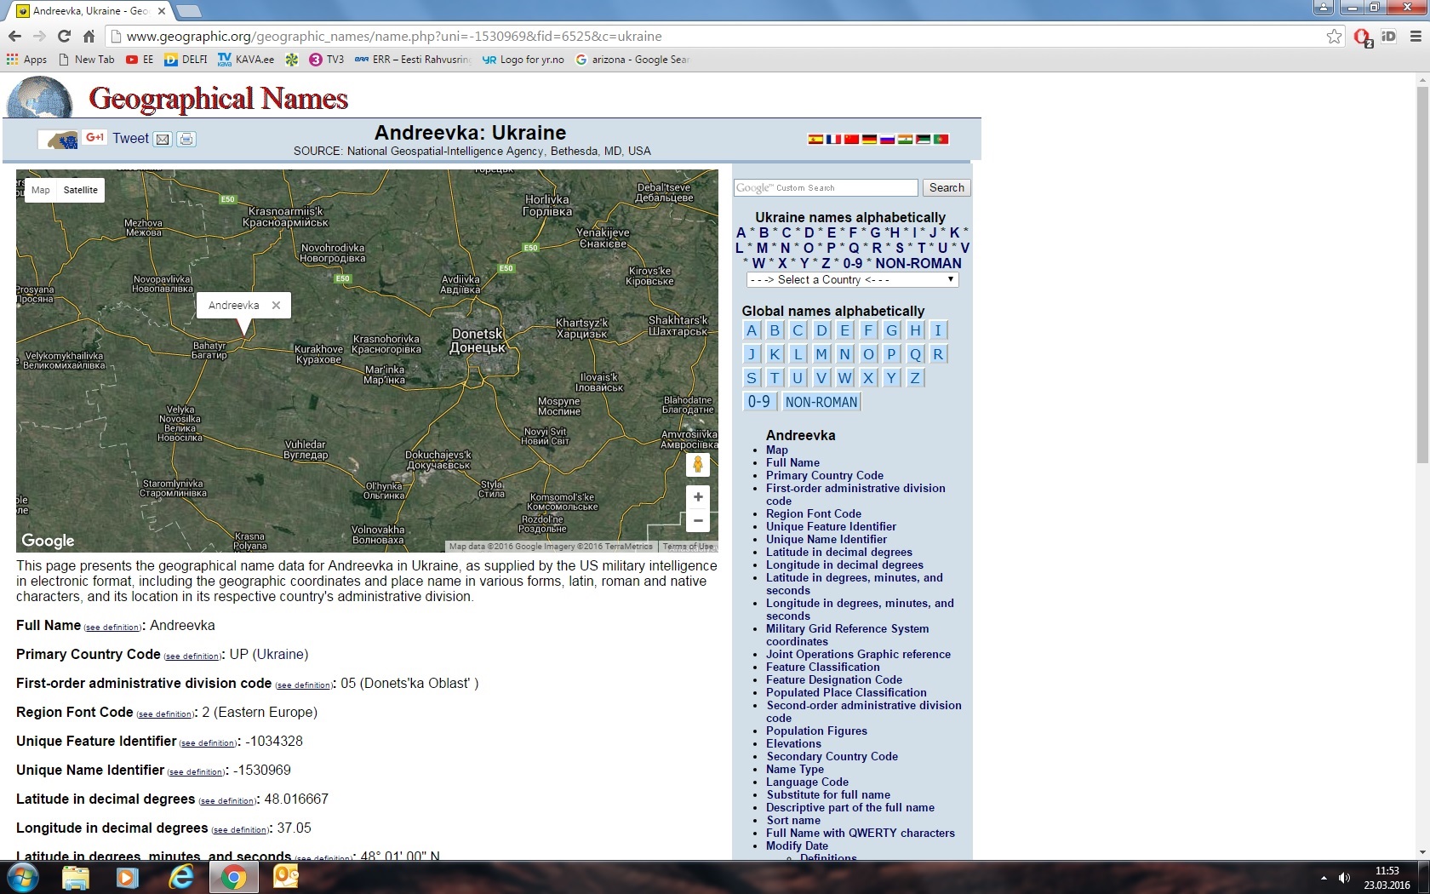The height and width of the screenshot is (894, 1430).
Task: Switch map to Satellite view
Action: pos(81,190)
